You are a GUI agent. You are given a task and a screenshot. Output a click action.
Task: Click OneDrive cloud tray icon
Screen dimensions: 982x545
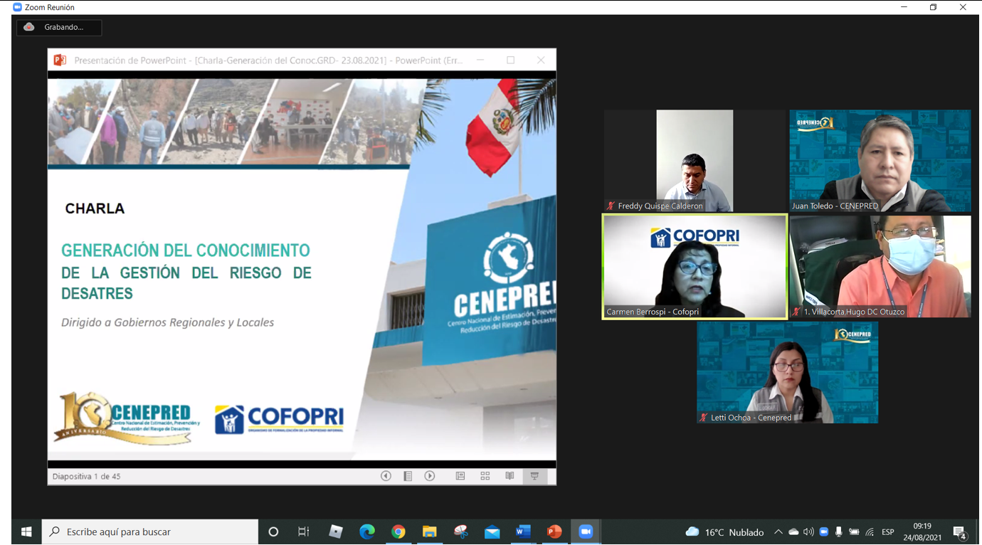click(x=793, y=531)
